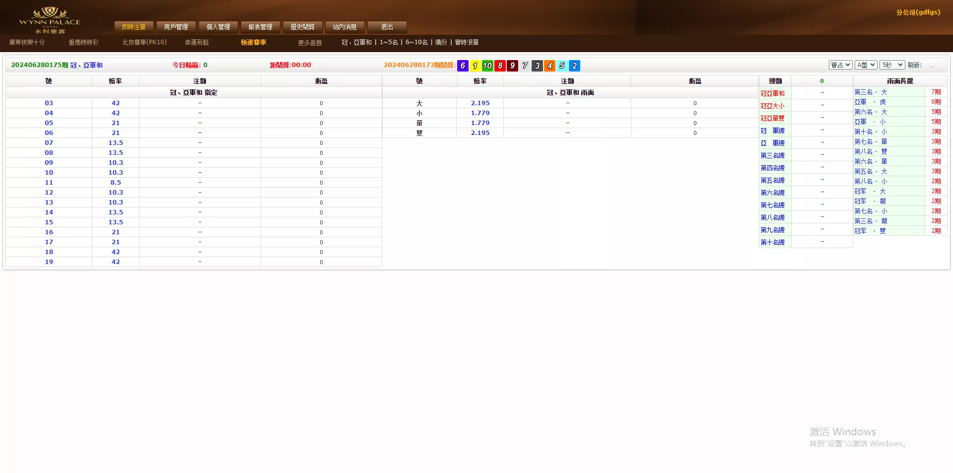
Task: Click the orange number 4 ball
Action: (549, 66)
